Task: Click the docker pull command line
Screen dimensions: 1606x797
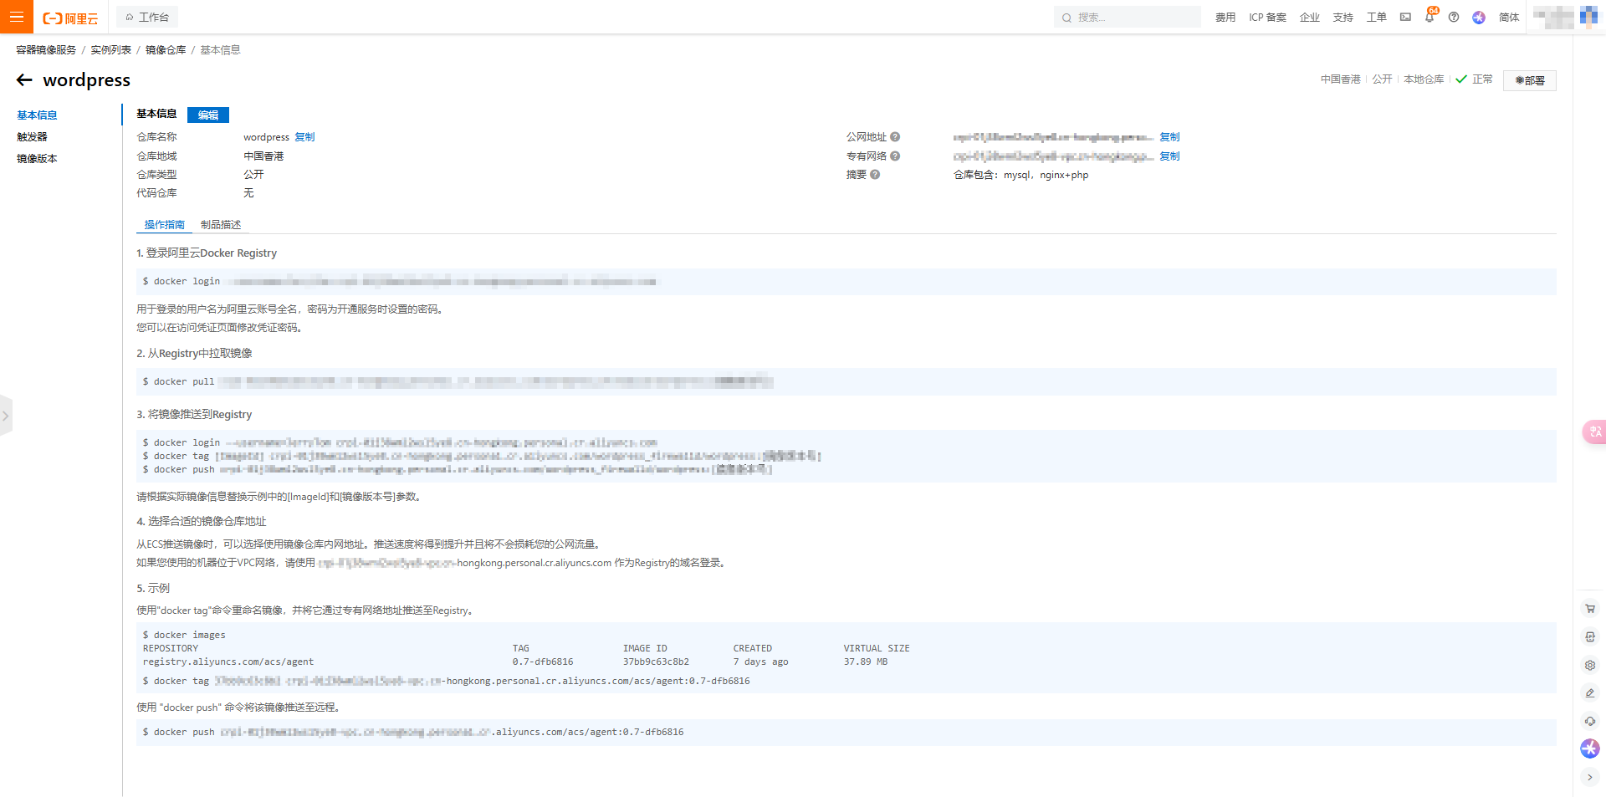Action: tap(846, 382)
